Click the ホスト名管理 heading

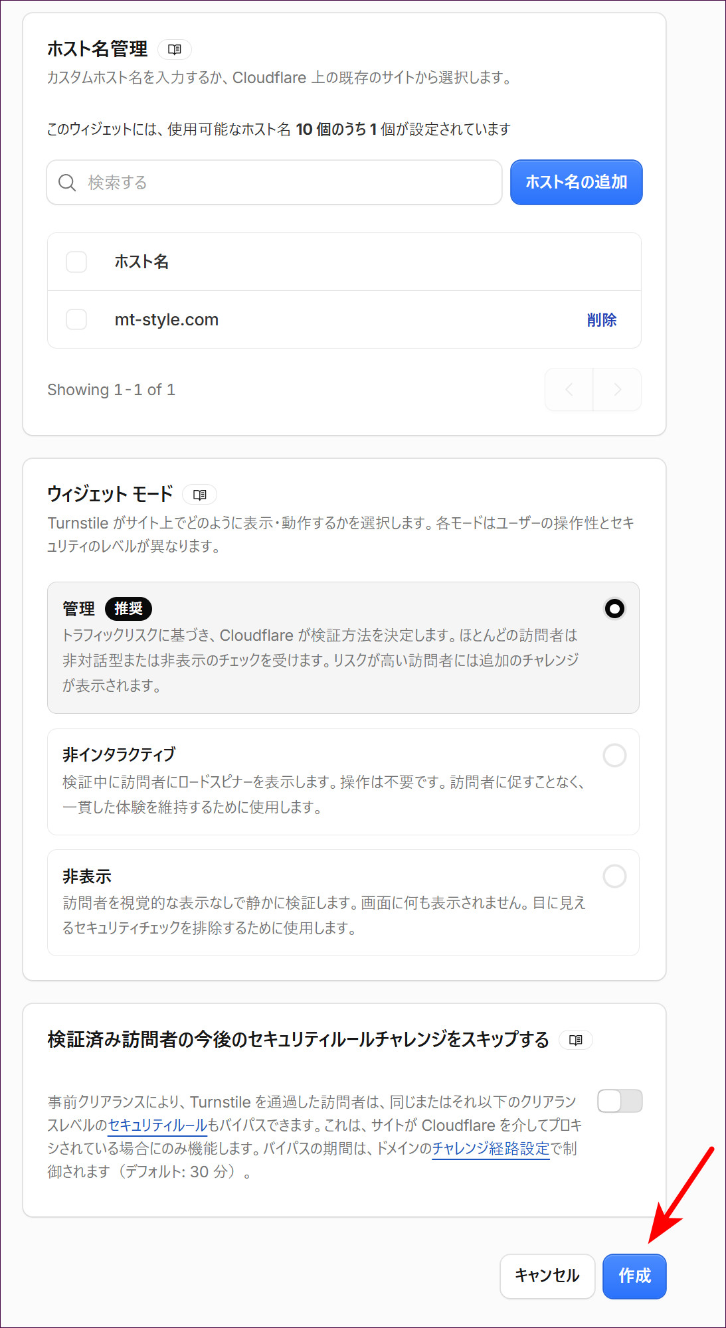[98, 49]
